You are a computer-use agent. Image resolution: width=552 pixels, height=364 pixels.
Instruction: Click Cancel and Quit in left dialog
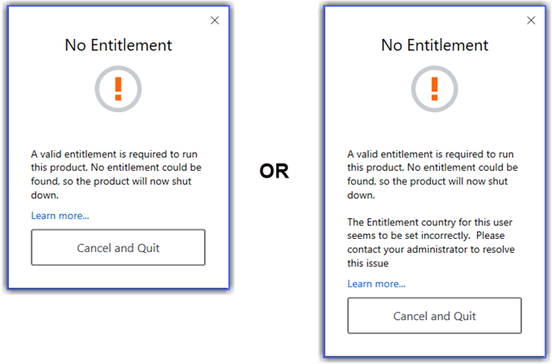pyautogui.click(x=118, y=248)
